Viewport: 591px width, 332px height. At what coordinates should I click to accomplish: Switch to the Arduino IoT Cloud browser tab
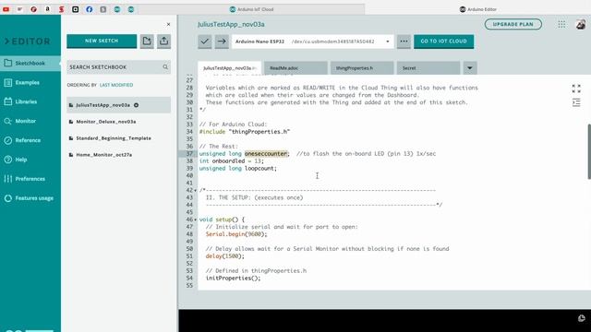point(252,9)
